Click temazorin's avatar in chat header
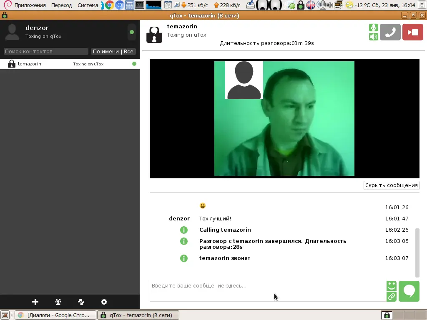427x320 pixels. click(x=154, y=35)
